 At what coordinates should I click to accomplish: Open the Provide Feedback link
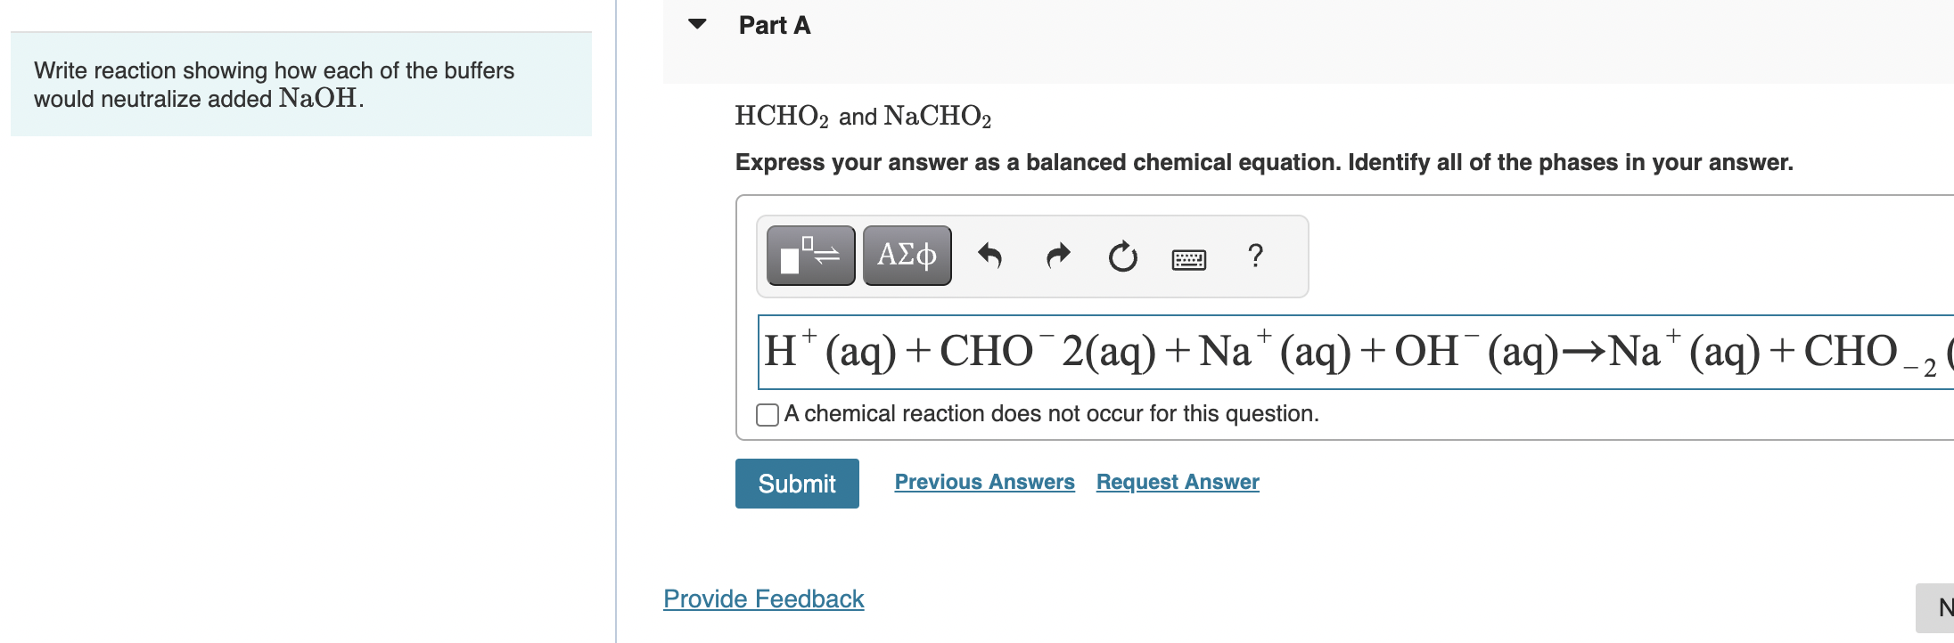[763, 598]
